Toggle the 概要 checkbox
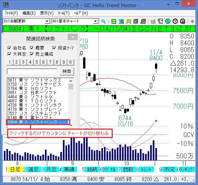The image size is (198, 185). [x=32, y=48]
